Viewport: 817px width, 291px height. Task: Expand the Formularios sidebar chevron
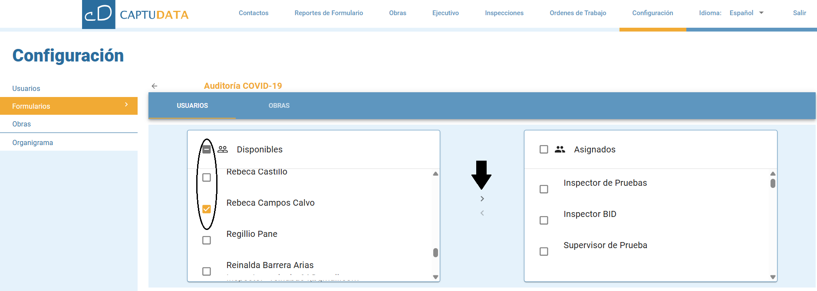click(x=126, y=105)
